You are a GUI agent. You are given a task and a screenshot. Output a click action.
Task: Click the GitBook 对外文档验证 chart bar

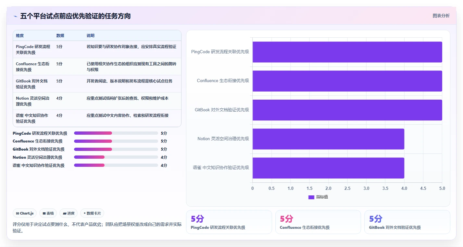347,110
